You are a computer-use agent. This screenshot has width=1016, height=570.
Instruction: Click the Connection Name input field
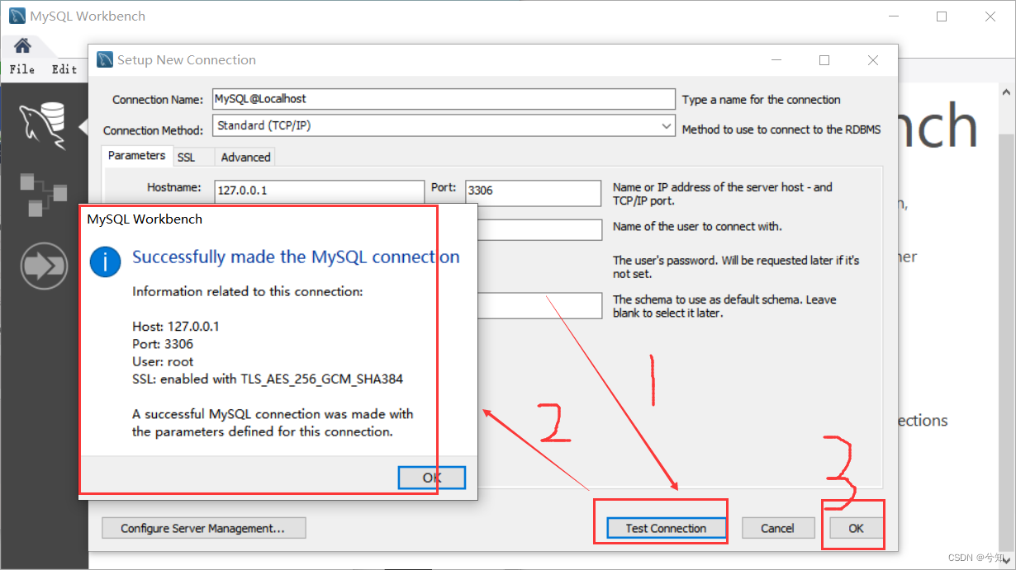pyautogui.click(x=444, y=99)
